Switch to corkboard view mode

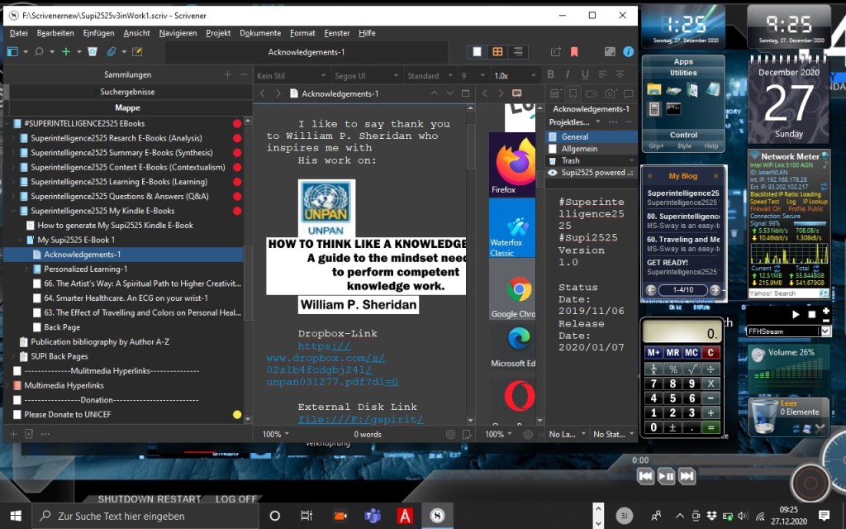pos(497,52)
